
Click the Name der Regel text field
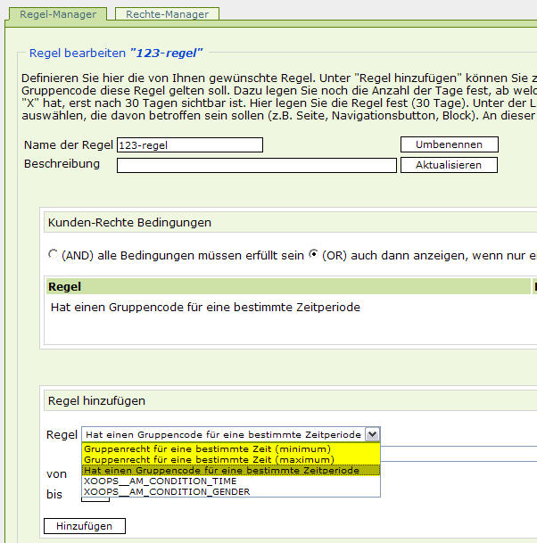pos(190,145)
